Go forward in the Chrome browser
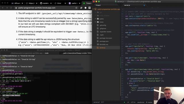Viewport: 184px width, 104px height. [x=7, y=8]
